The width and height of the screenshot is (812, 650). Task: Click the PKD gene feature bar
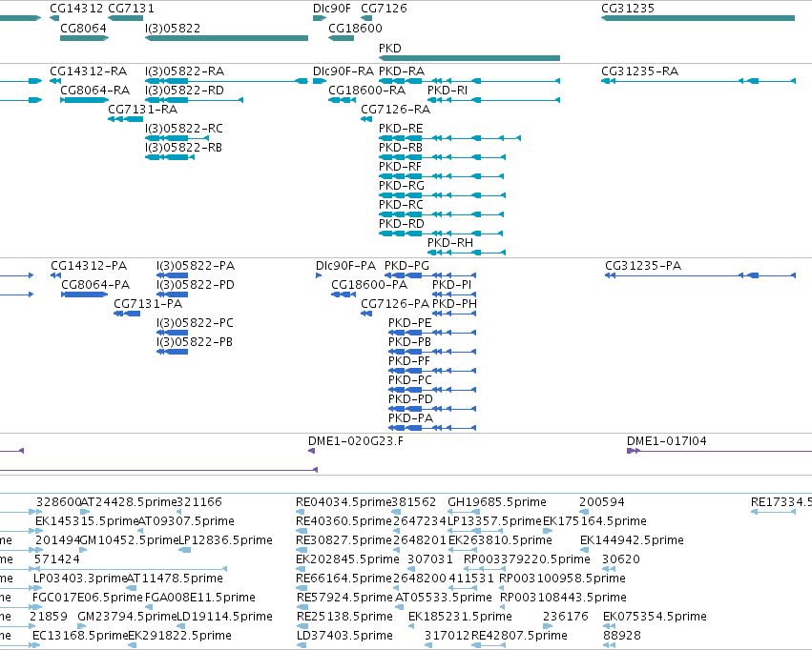(x=469, y=58)
